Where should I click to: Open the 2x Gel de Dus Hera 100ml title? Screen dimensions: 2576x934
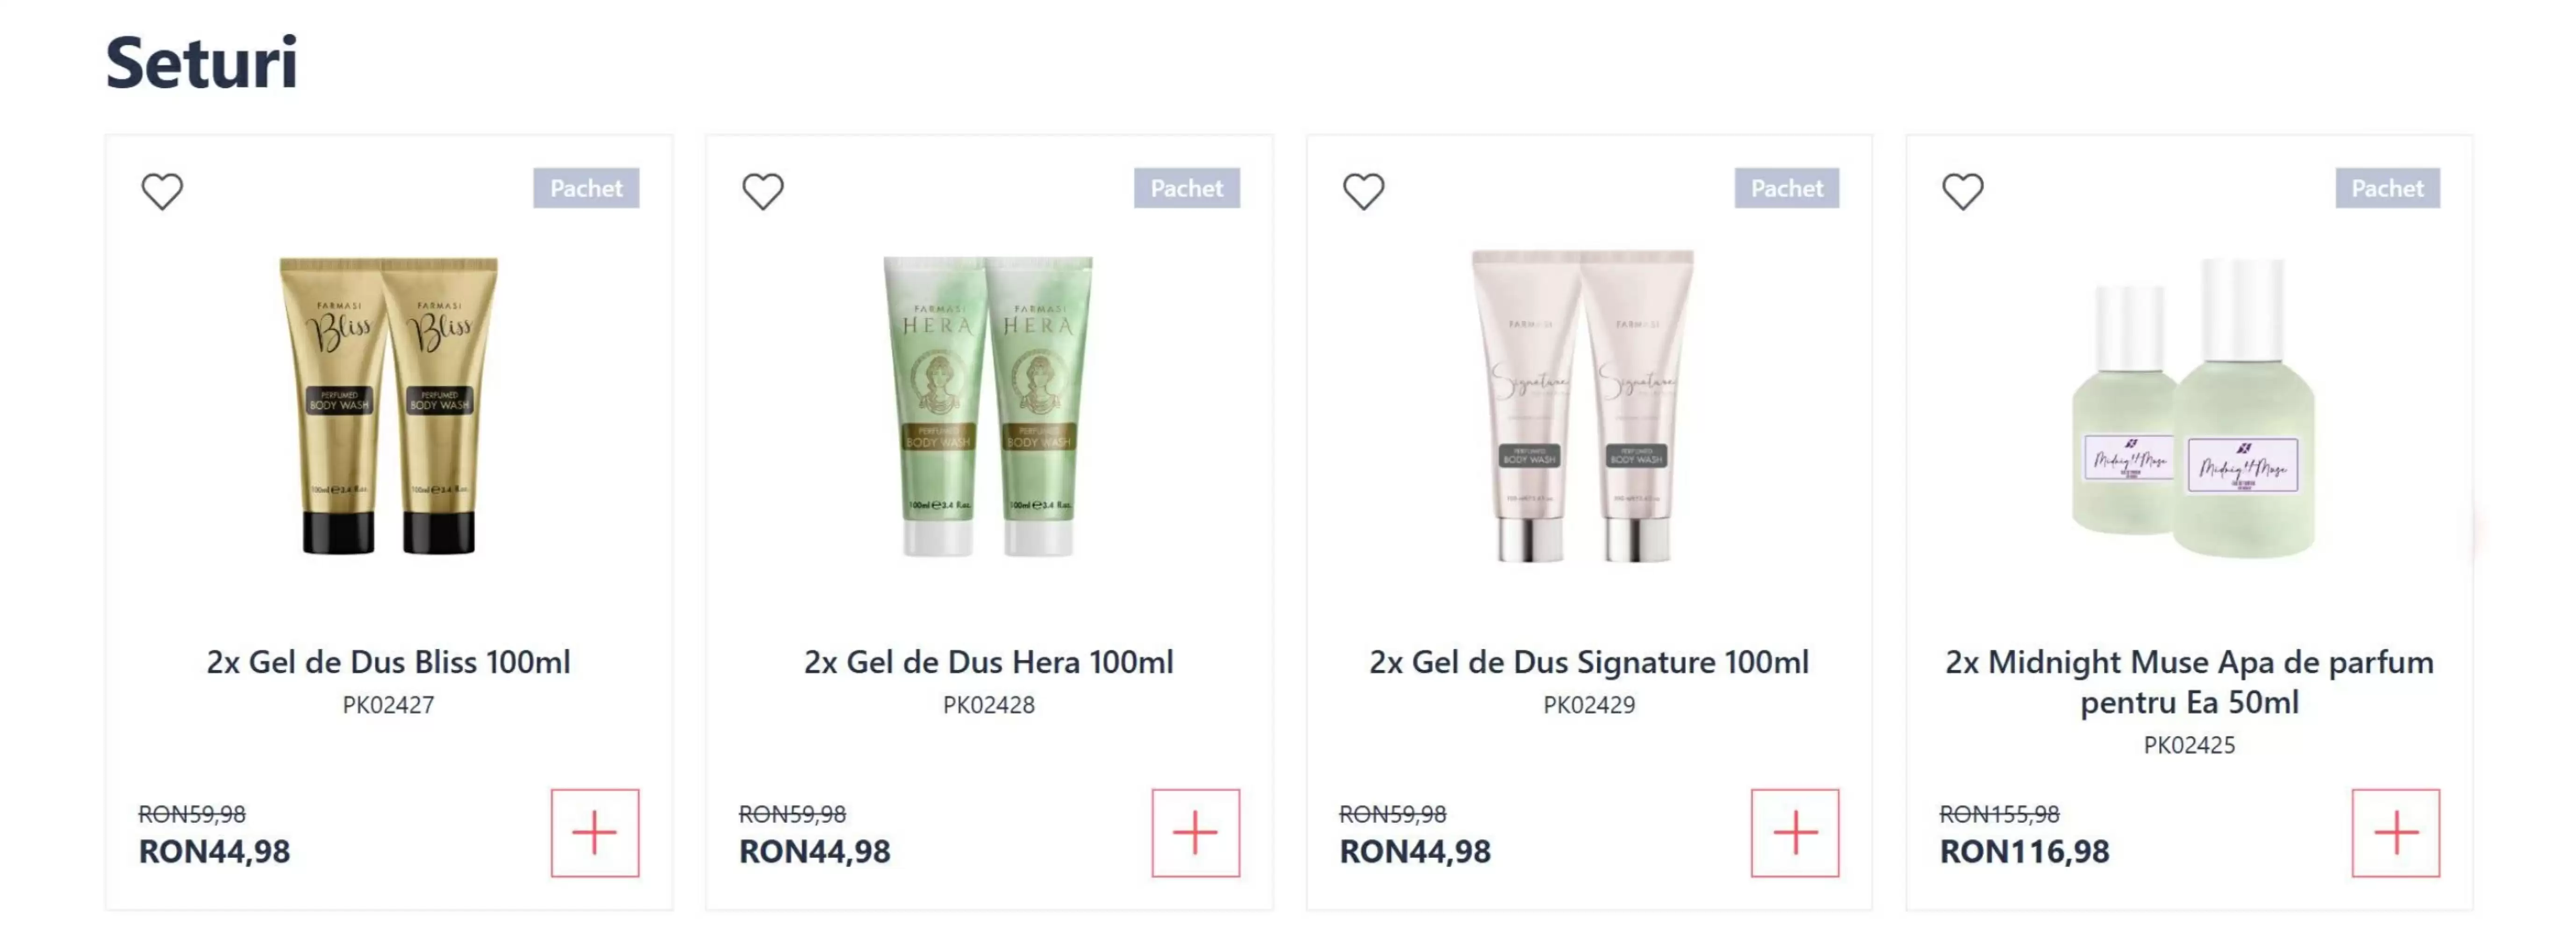[989, 661]
